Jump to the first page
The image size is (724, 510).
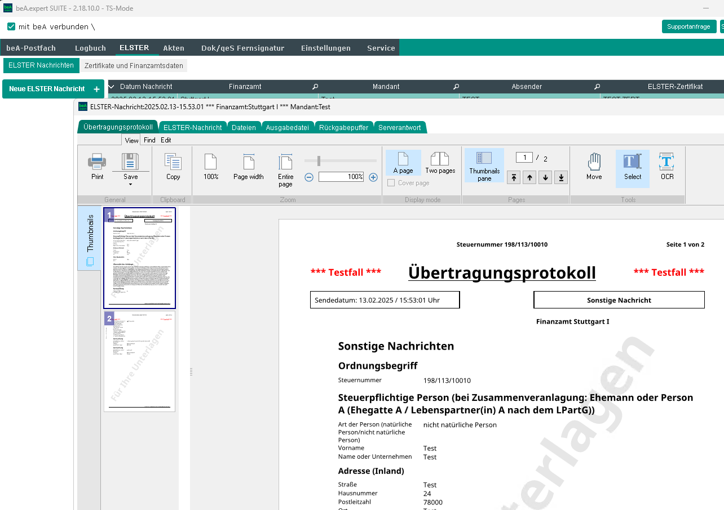tap(514, 177)
